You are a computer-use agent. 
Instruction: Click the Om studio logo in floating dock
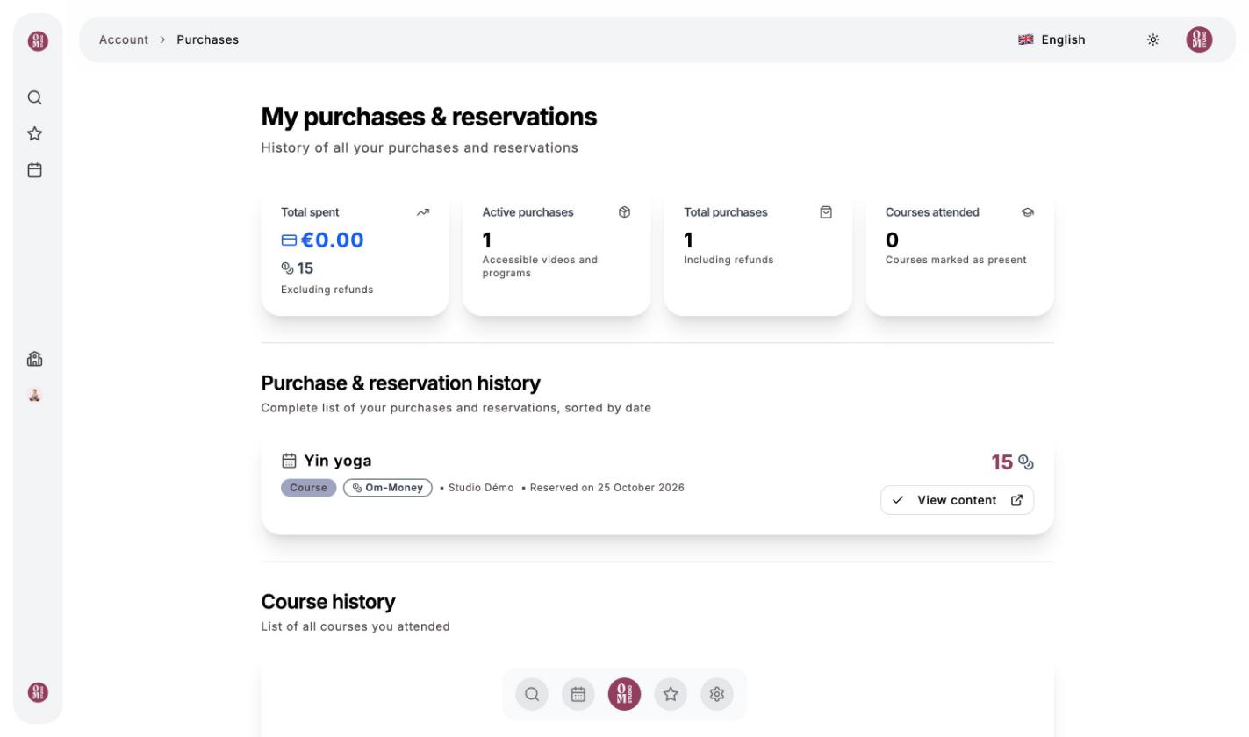point(624,694)
